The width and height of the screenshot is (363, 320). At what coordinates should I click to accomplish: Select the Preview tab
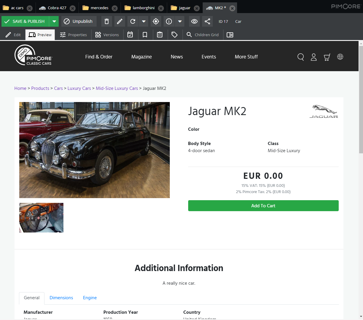point(40,35)
